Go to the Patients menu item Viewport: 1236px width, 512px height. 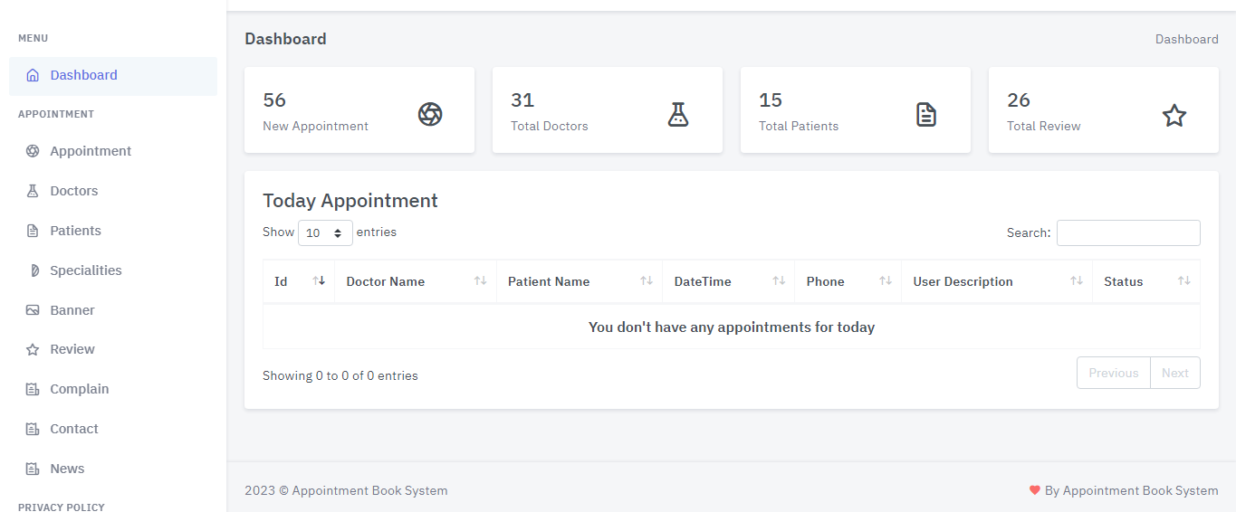coord(75,231)
